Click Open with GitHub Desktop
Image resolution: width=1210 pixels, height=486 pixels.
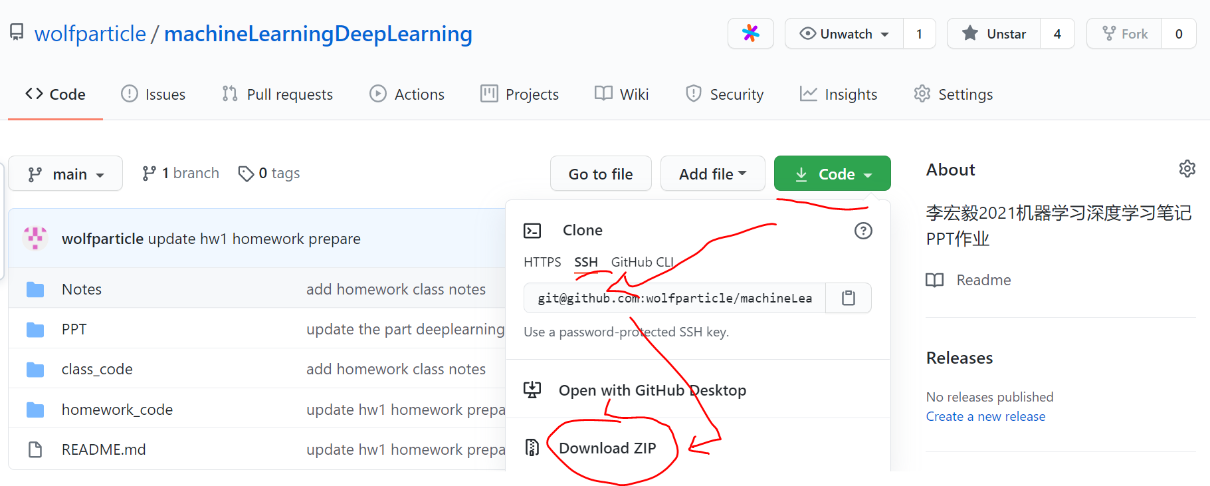(x=653, y=390)
